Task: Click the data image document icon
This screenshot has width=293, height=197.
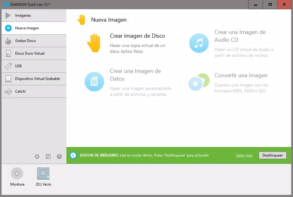Action: tap(94, 82)
